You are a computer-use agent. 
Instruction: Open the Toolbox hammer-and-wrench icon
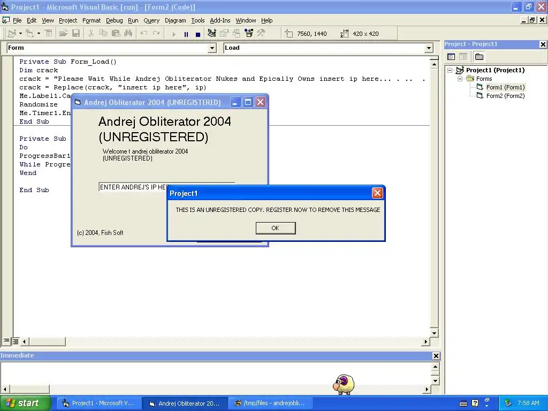click(261, 34)
